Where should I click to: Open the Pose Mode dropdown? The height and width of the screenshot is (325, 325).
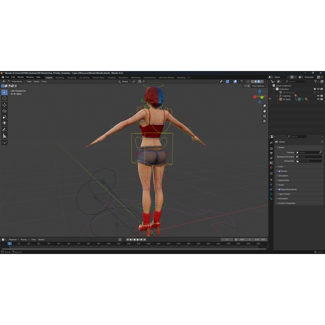coord(16,82)
